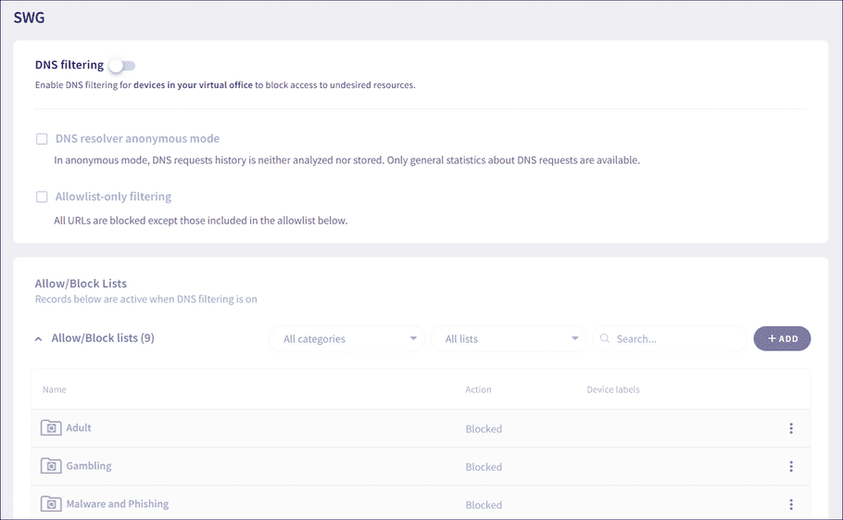The height and width of the screenshot is (520, 843).
Task: Click the Blocked action in Adult row
Action: pos(484,428)
